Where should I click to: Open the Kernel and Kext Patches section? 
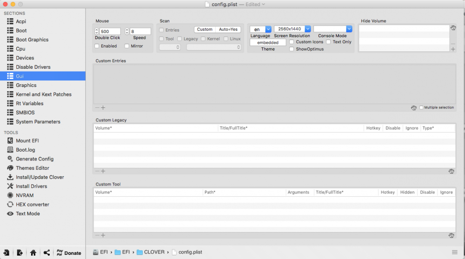(x=39, y=94)
